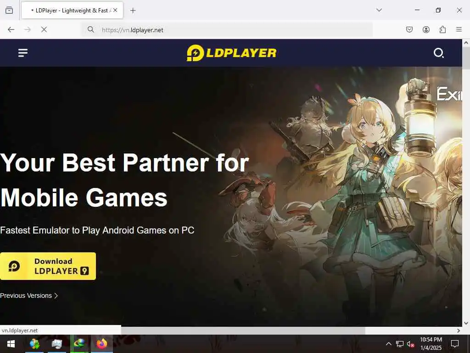
Task: Select the LDPlayer browser tab
Action: click(x=72, y=10)
